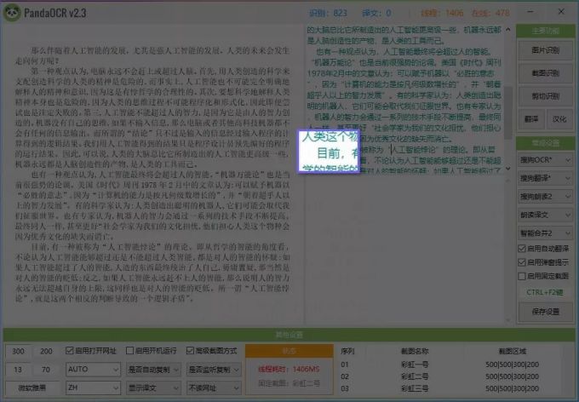Screen dimensions: 579x402
Task: Open the 智能合并2 dropdown
Action: coord(545,233)
